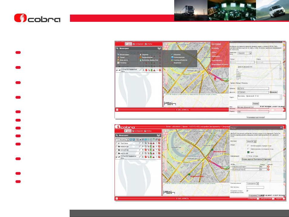
Task: Toggle карта checkbox in the lower screenshot
Action: pos(125,131)
